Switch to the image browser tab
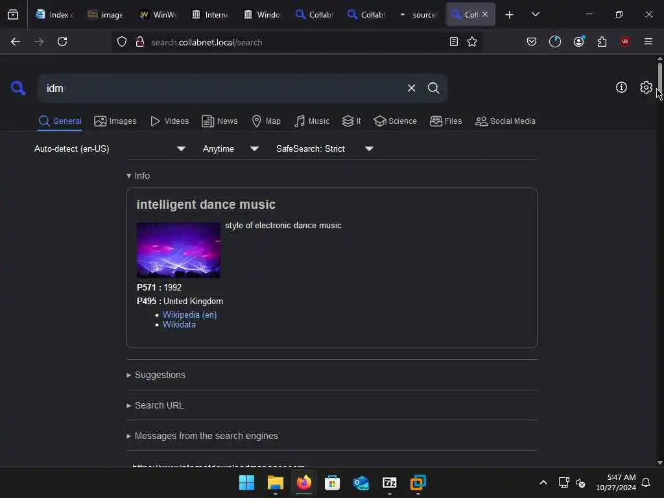The image size is (664, 498). [x=106, y=15]
